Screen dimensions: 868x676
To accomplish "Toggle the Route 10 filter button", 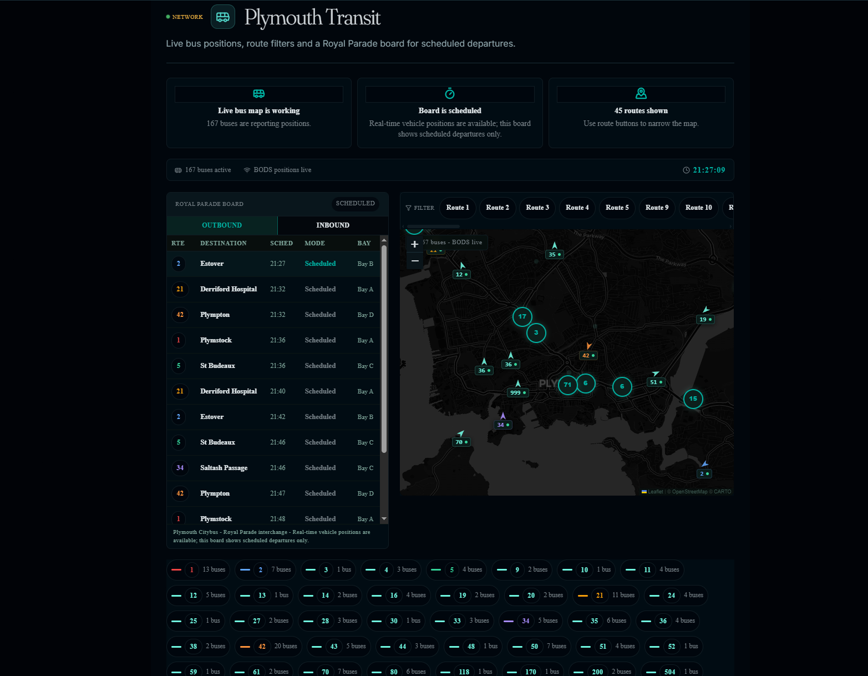I will (x=699, y=208).
